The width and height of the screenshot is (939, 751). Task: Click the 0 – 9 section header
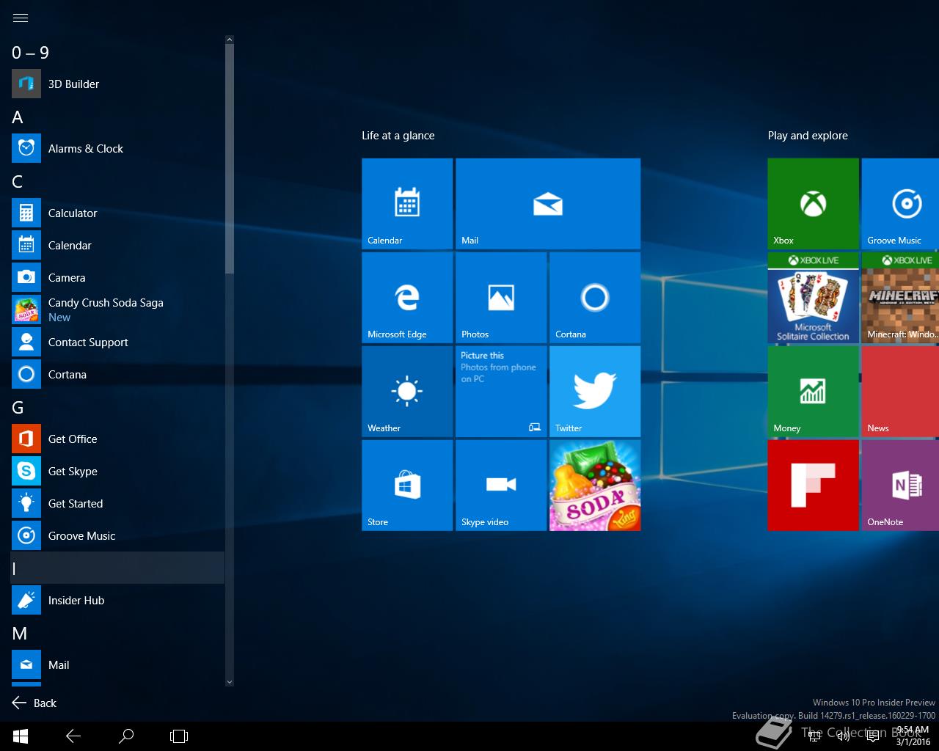click(31, 52)
